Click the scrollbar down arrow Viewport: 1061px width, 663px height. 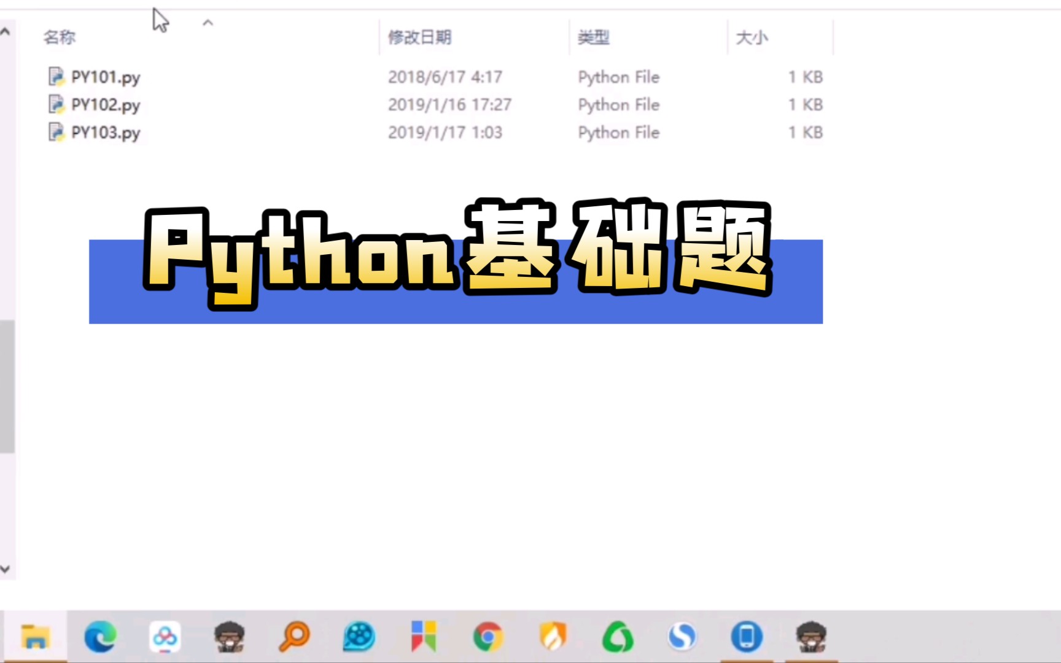pos(5,568)
